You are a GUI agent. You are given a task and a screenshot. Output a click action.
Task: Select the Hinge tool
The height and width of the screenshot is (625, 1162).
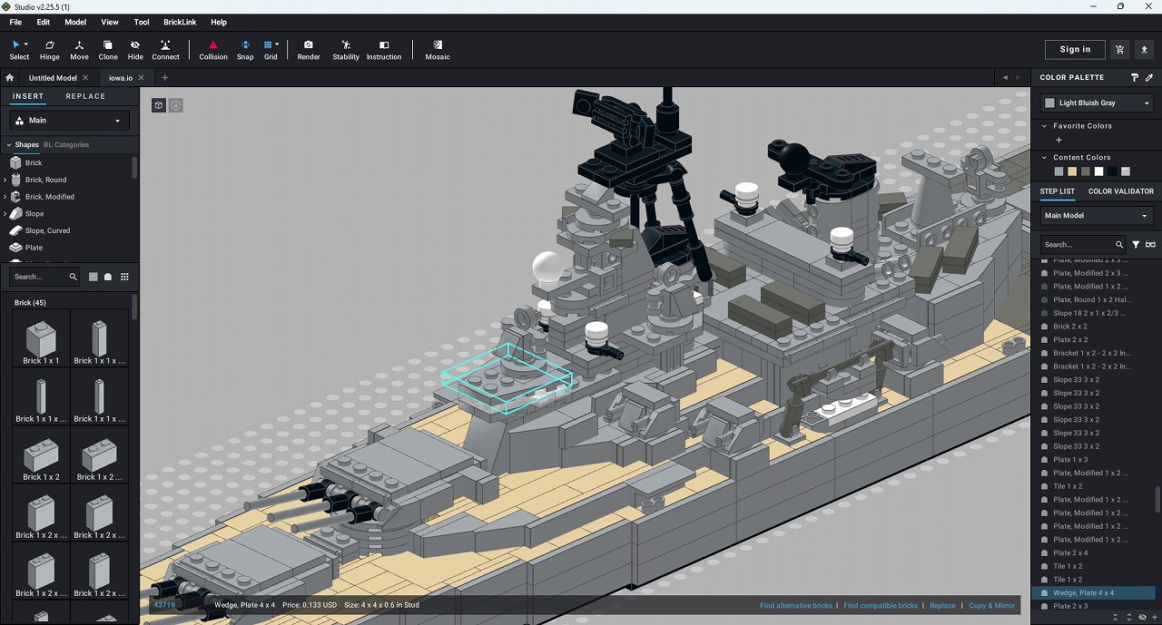(x=49, y=49)
